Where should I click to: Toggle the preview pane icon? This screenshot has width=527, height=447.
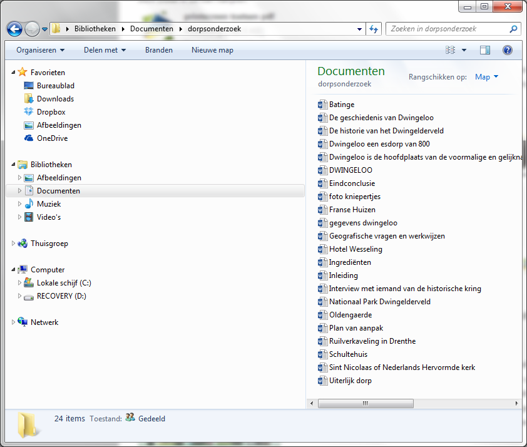coord(485,50)
